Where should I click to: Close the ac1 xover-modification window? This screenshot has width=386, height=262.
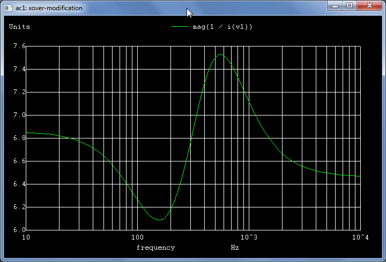(369, 6)
